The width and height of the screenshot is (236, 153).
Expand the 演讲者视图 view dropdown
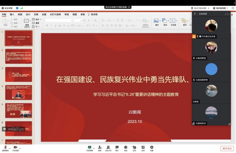point(221,8)
